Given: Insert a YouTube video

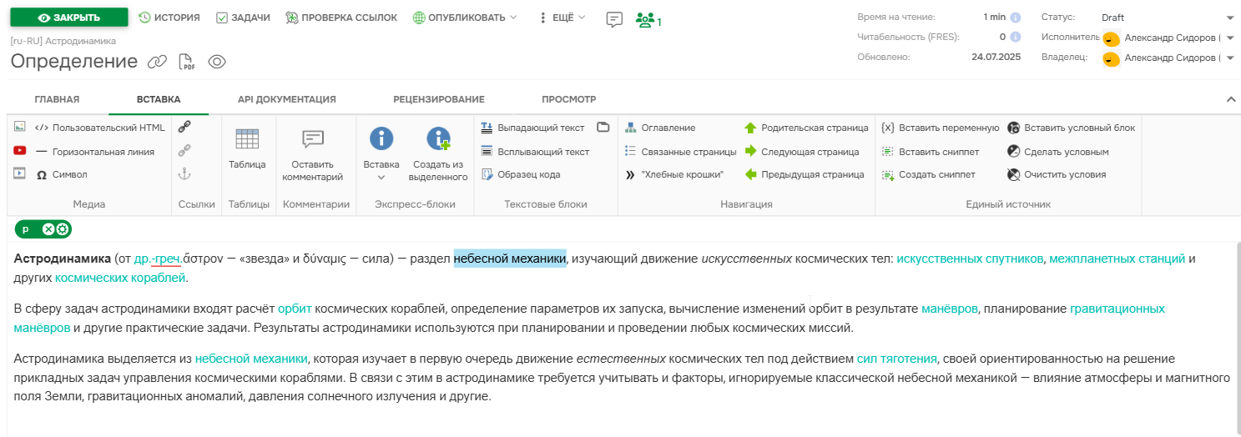Looking at the screenshot, I should [20, 151].
